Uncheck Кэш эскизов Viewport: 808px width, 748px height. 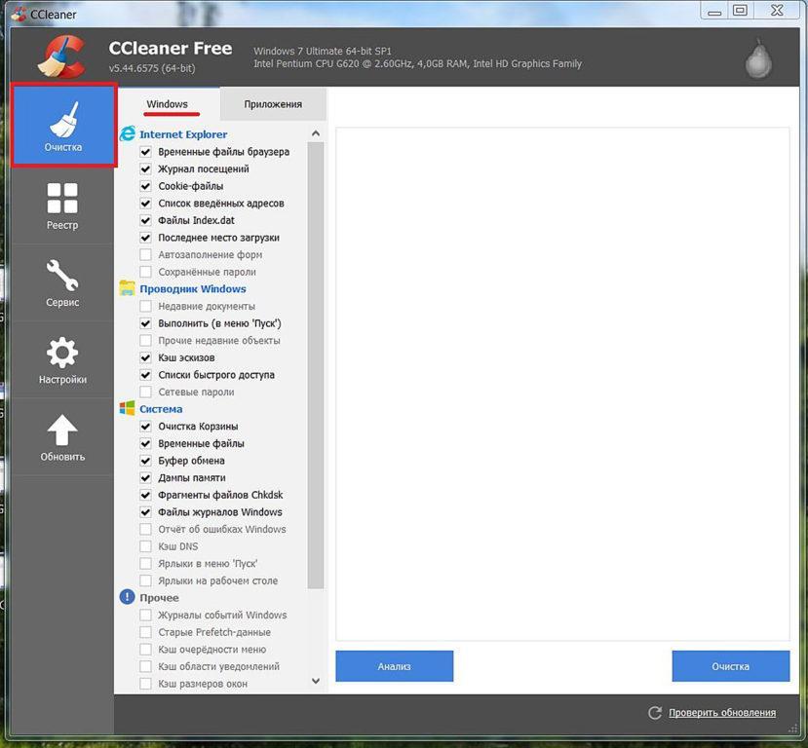[x=146, y=357]
